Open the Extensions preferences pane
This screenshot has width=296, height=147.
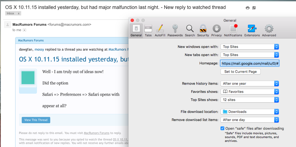pyautogui.click(x=252, y=31)
